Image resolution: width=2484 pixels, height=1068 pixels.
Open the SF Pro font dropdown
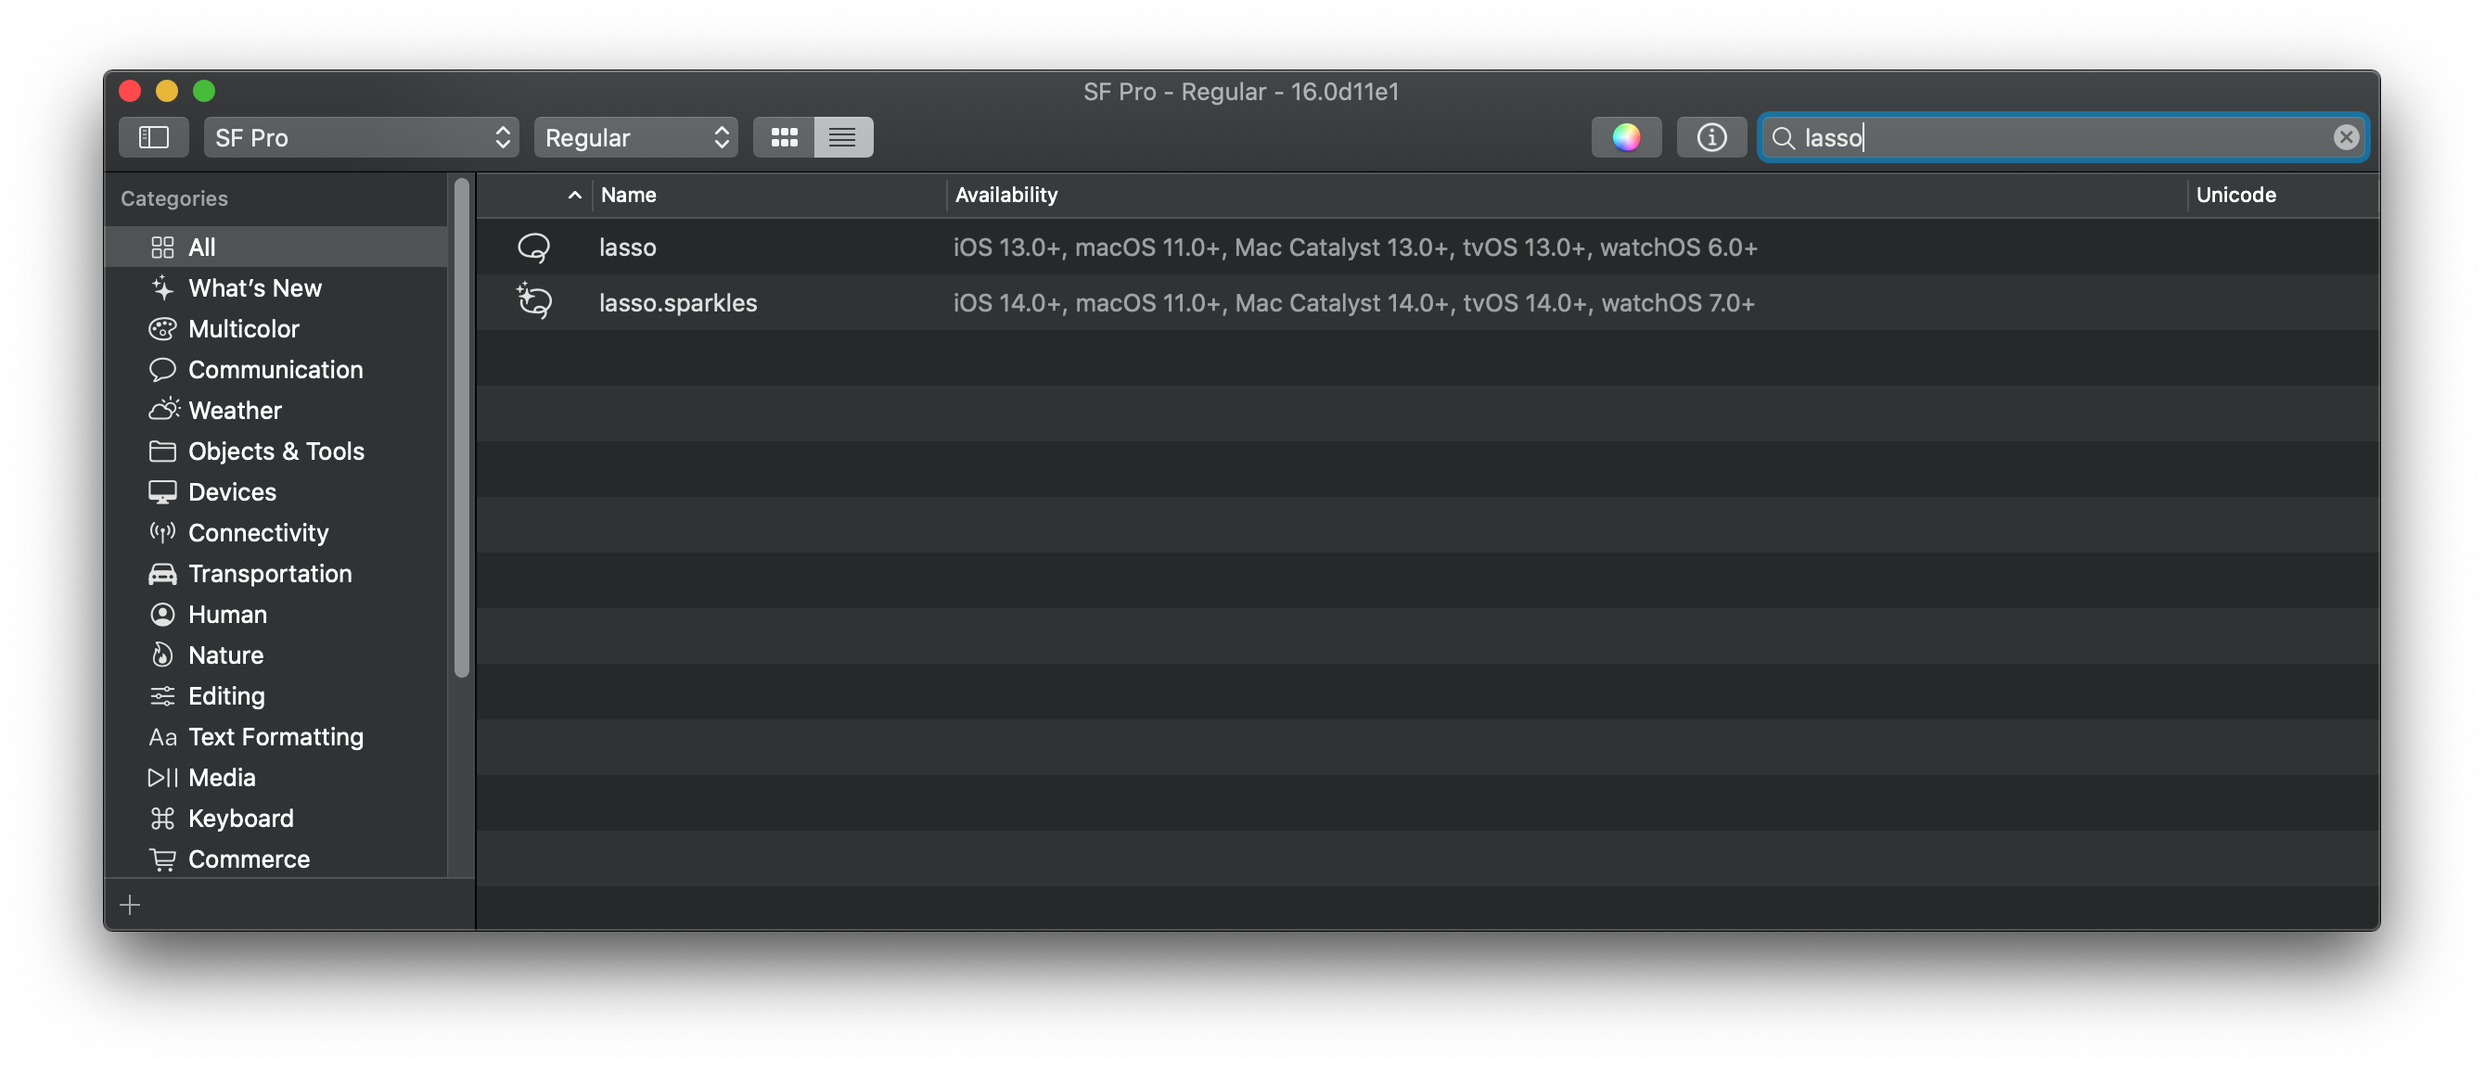[361, 137]
